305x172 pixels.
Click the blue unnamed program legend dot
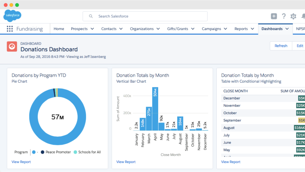tap(34, 152)
